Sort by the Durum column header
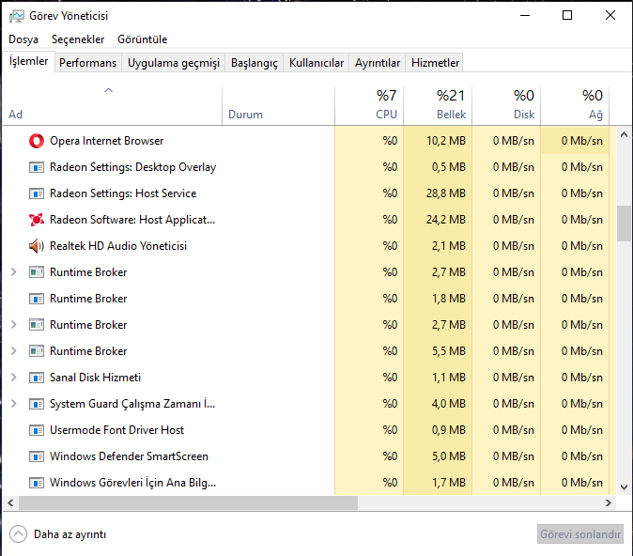 point(278,105)
